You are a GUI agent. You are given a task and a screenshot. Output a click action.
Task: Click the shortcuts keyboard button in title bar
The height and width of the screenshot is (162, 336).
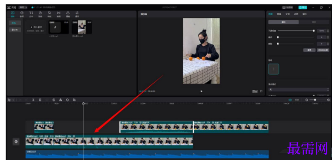(x=288, y=7)
